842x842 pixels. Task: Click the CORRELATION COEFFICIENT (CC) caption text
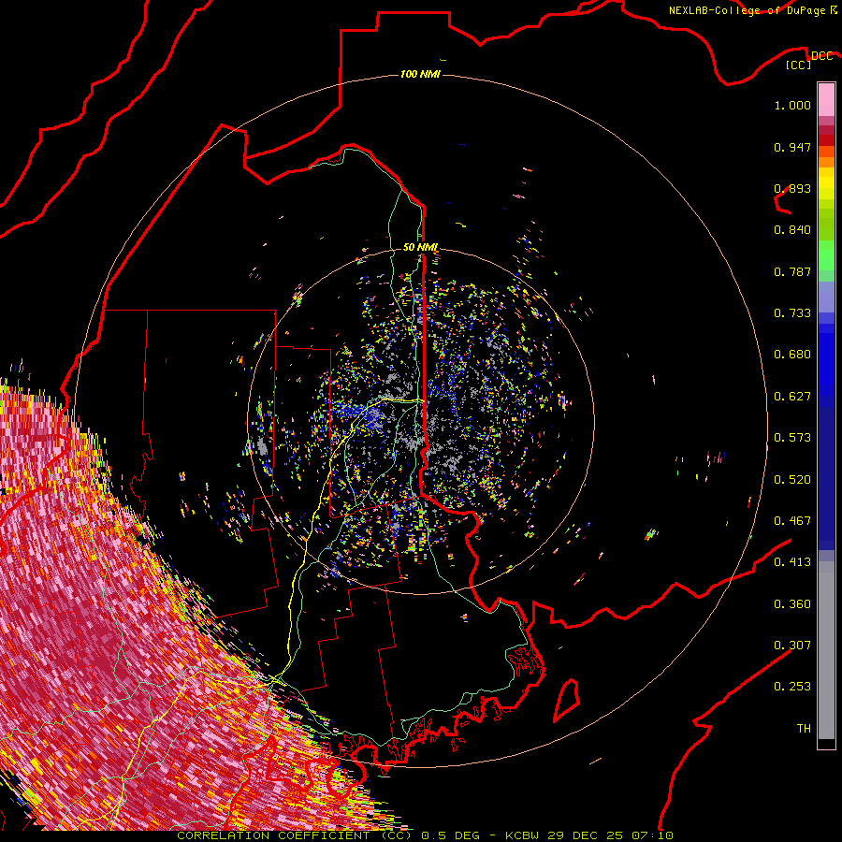click(295, 835)
